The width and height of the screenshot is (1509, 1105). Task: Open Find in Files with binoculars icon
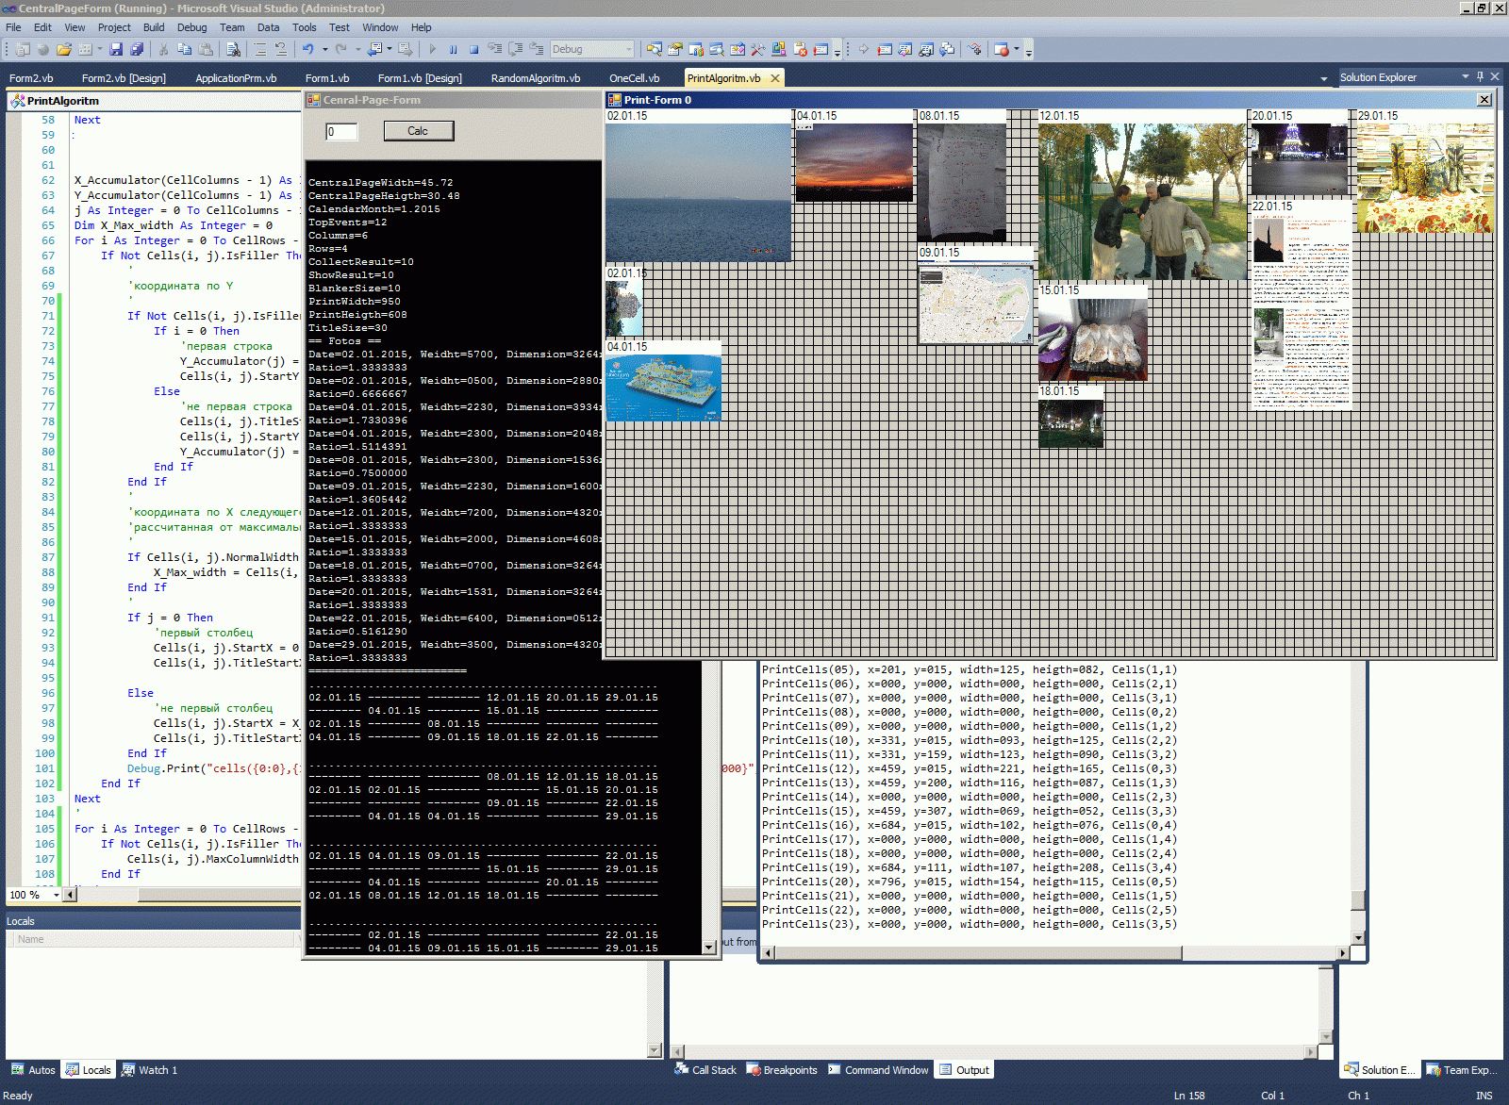click(233, 49)
